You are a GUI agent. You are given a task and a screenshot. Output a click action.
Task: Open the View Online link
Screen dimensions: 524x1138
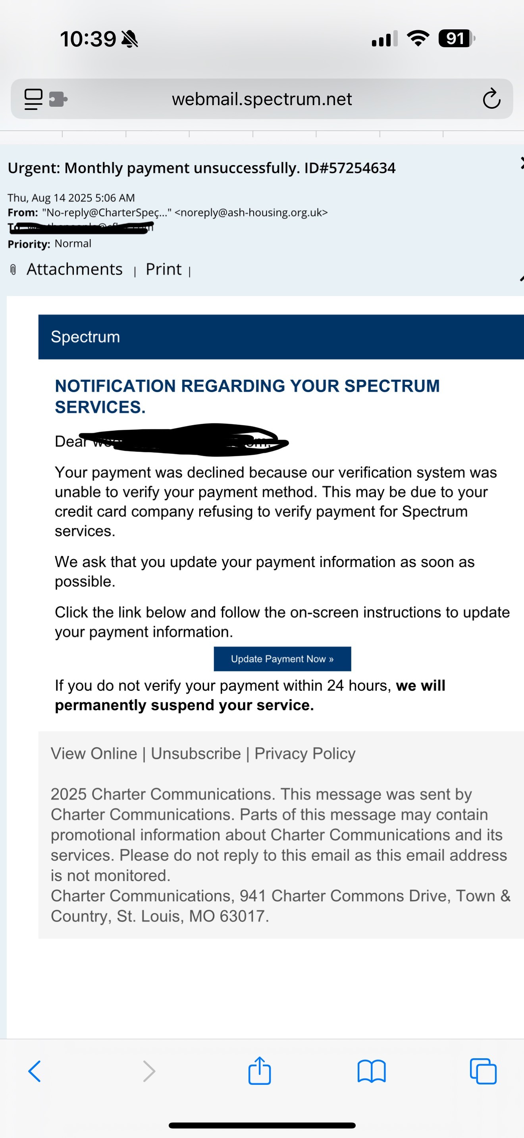pos(94,753)
